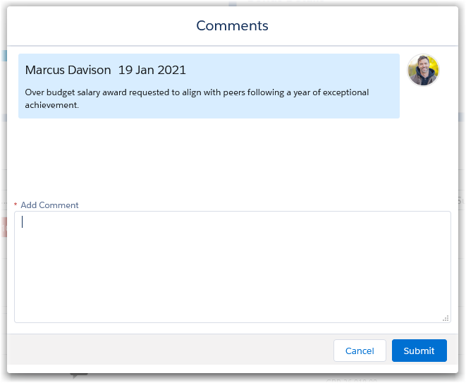Click the word achievement in the comment
This screenshot has width=466, height=383.
click(51, 105)
